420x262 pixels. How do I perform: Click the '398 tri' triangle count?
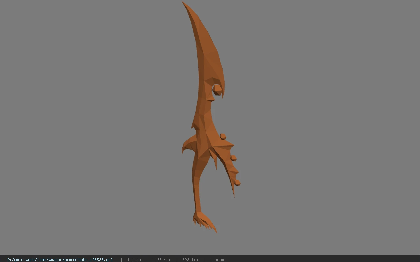(190, 260)
